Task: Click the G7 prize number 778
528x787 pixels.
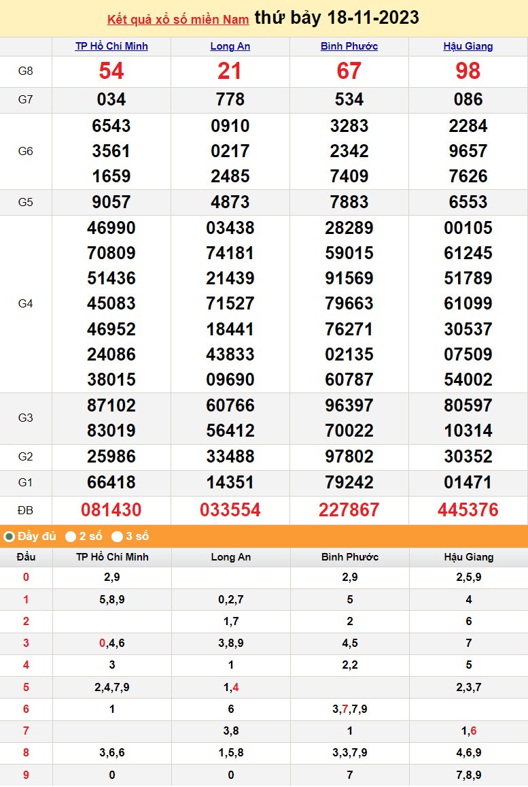Action: (x=230, y=100)
